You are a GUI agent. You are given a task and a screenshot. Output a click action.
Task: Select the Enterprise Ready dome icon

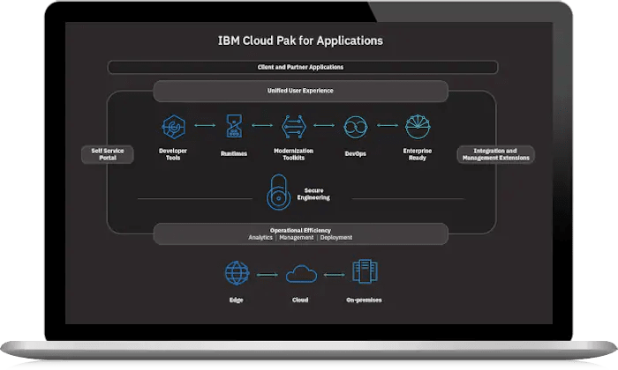point(418,127)
